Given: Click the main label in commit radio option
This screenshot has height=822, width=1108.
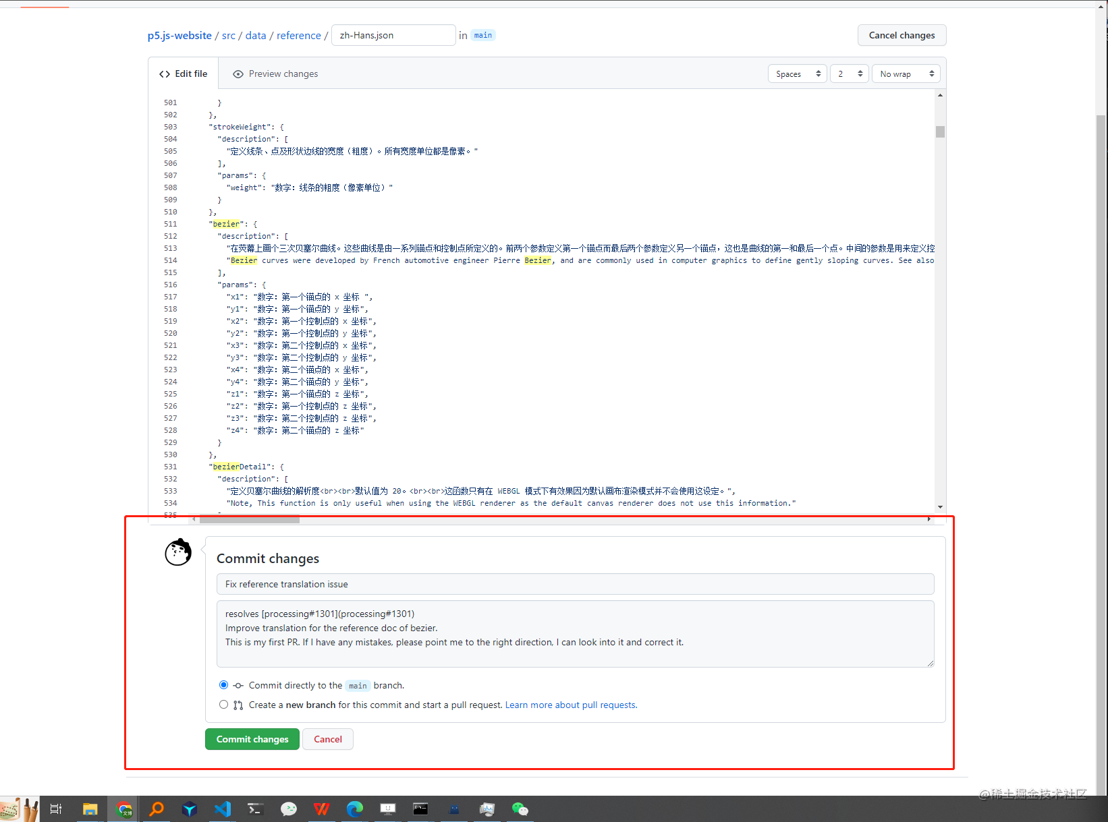Looking at the screenshot, I should (x=358, y=686).
